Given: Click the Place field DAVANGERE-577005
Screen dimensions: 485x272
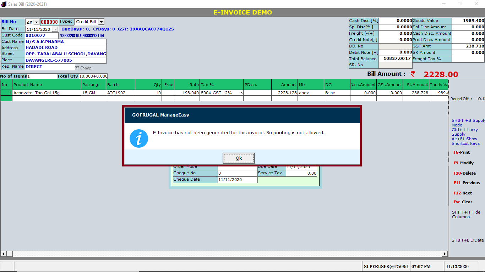Looking at the screenshot, I should click(66, 60).
